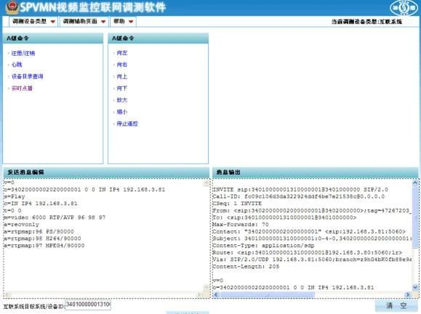Click the 's=Play' line in the message editor

[14, 197]
